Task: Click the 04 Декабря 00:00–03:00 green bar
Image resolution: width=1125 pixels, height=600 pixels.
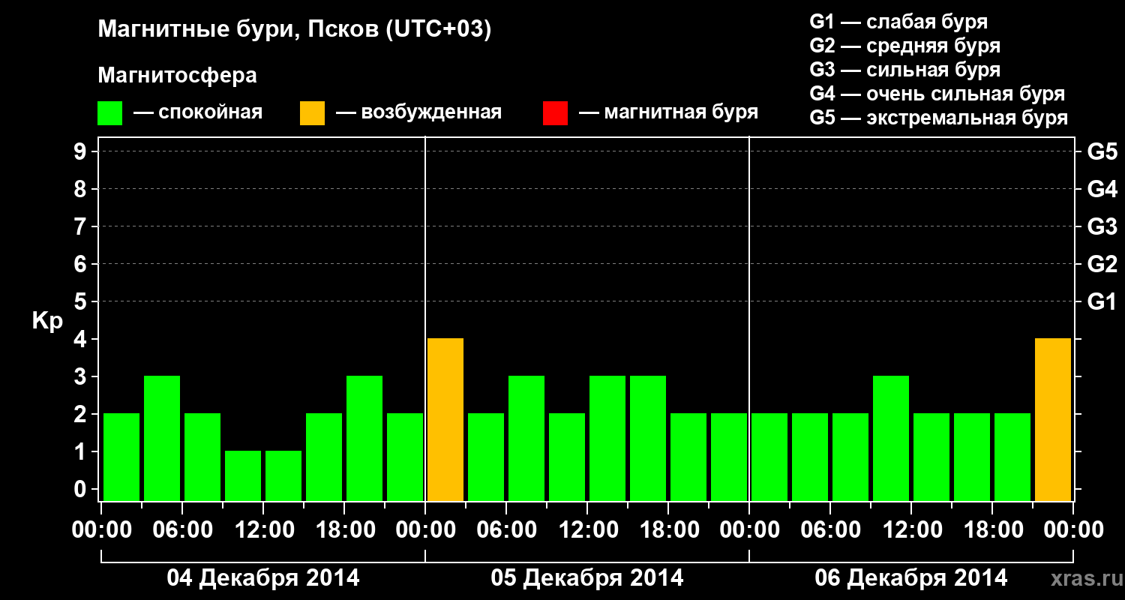Action: click(x=121, y=457)
